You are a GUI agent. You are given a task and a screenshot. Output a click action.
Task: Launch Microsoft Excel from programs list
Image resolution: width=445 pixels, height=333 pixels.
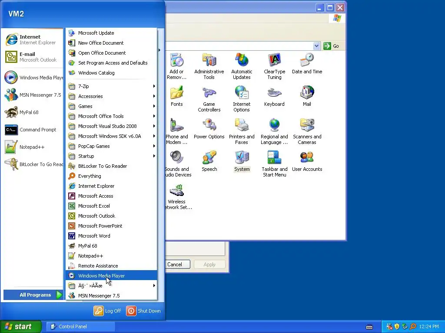coord(112,206)
